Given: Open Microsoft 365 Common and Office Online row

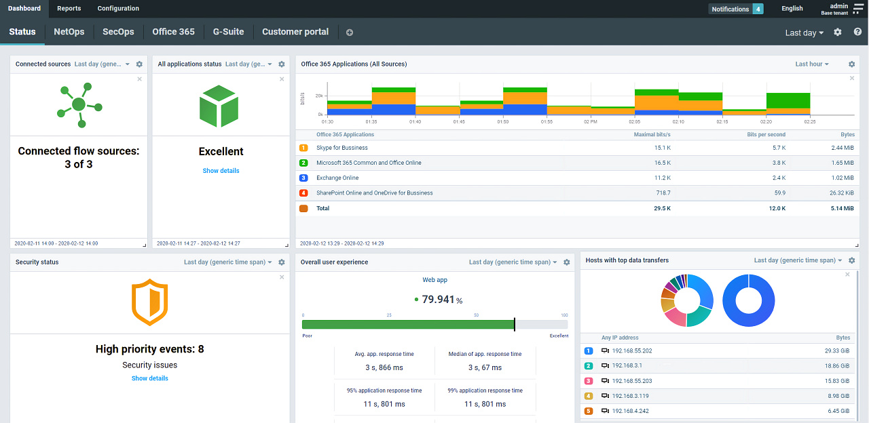Looking at the screenshot, I should (x=577, y=163).
